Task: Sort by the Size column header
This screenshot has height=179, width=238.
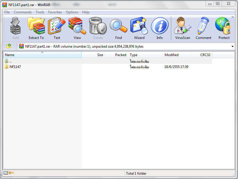Action: (x=93, y=55)
